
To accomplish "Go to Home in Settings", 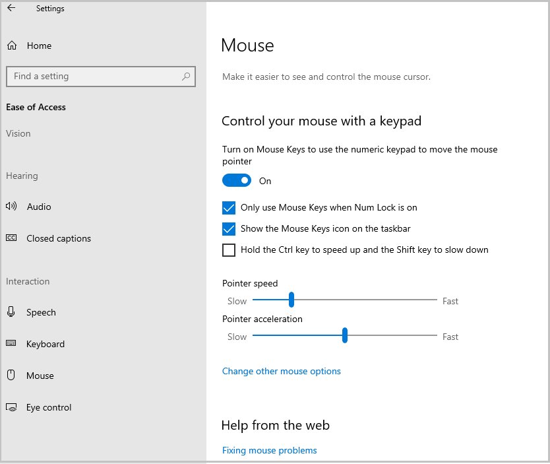I will pyautogui.click(x=40, y=46).
